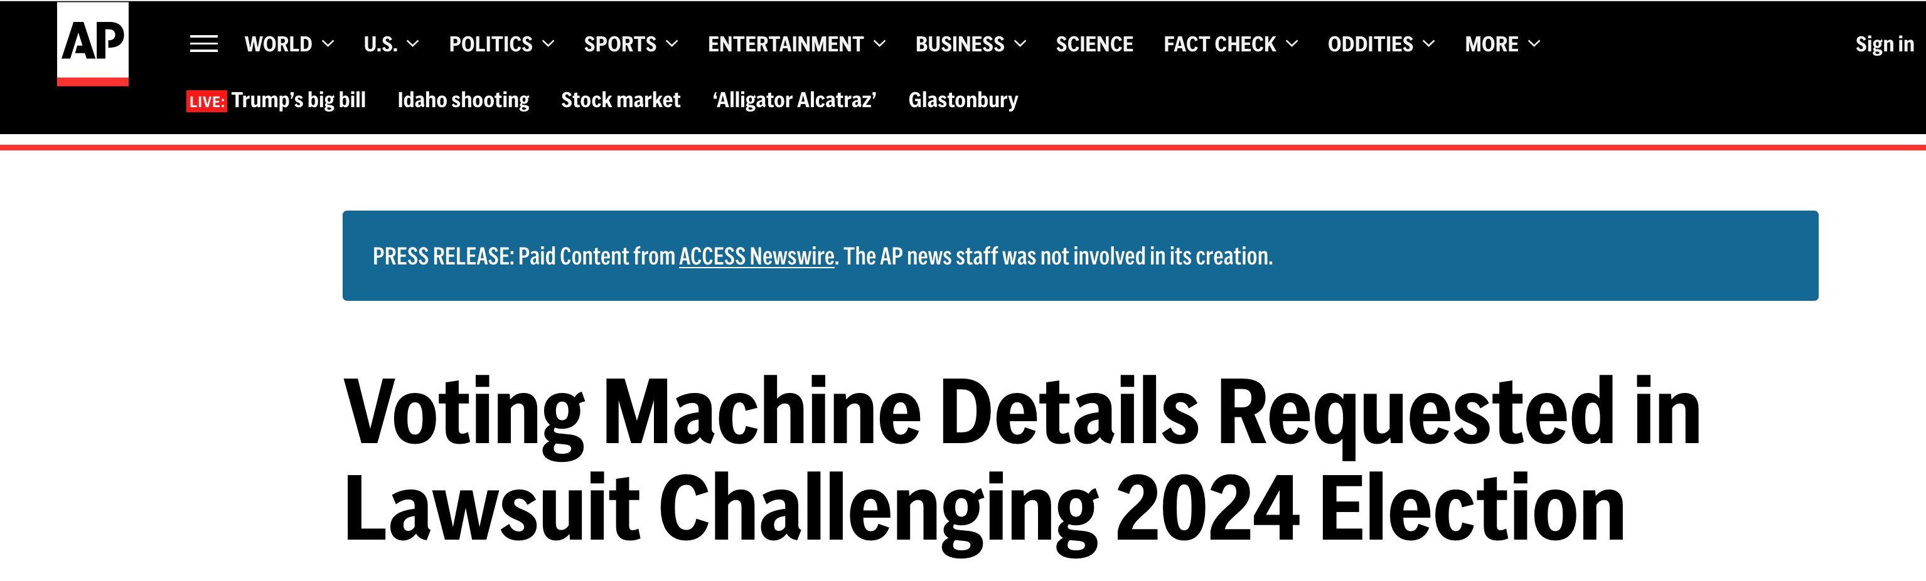Expand the Politics dropdown chevron
This screenshot has width=1926, height=581.
coord(548,44)
